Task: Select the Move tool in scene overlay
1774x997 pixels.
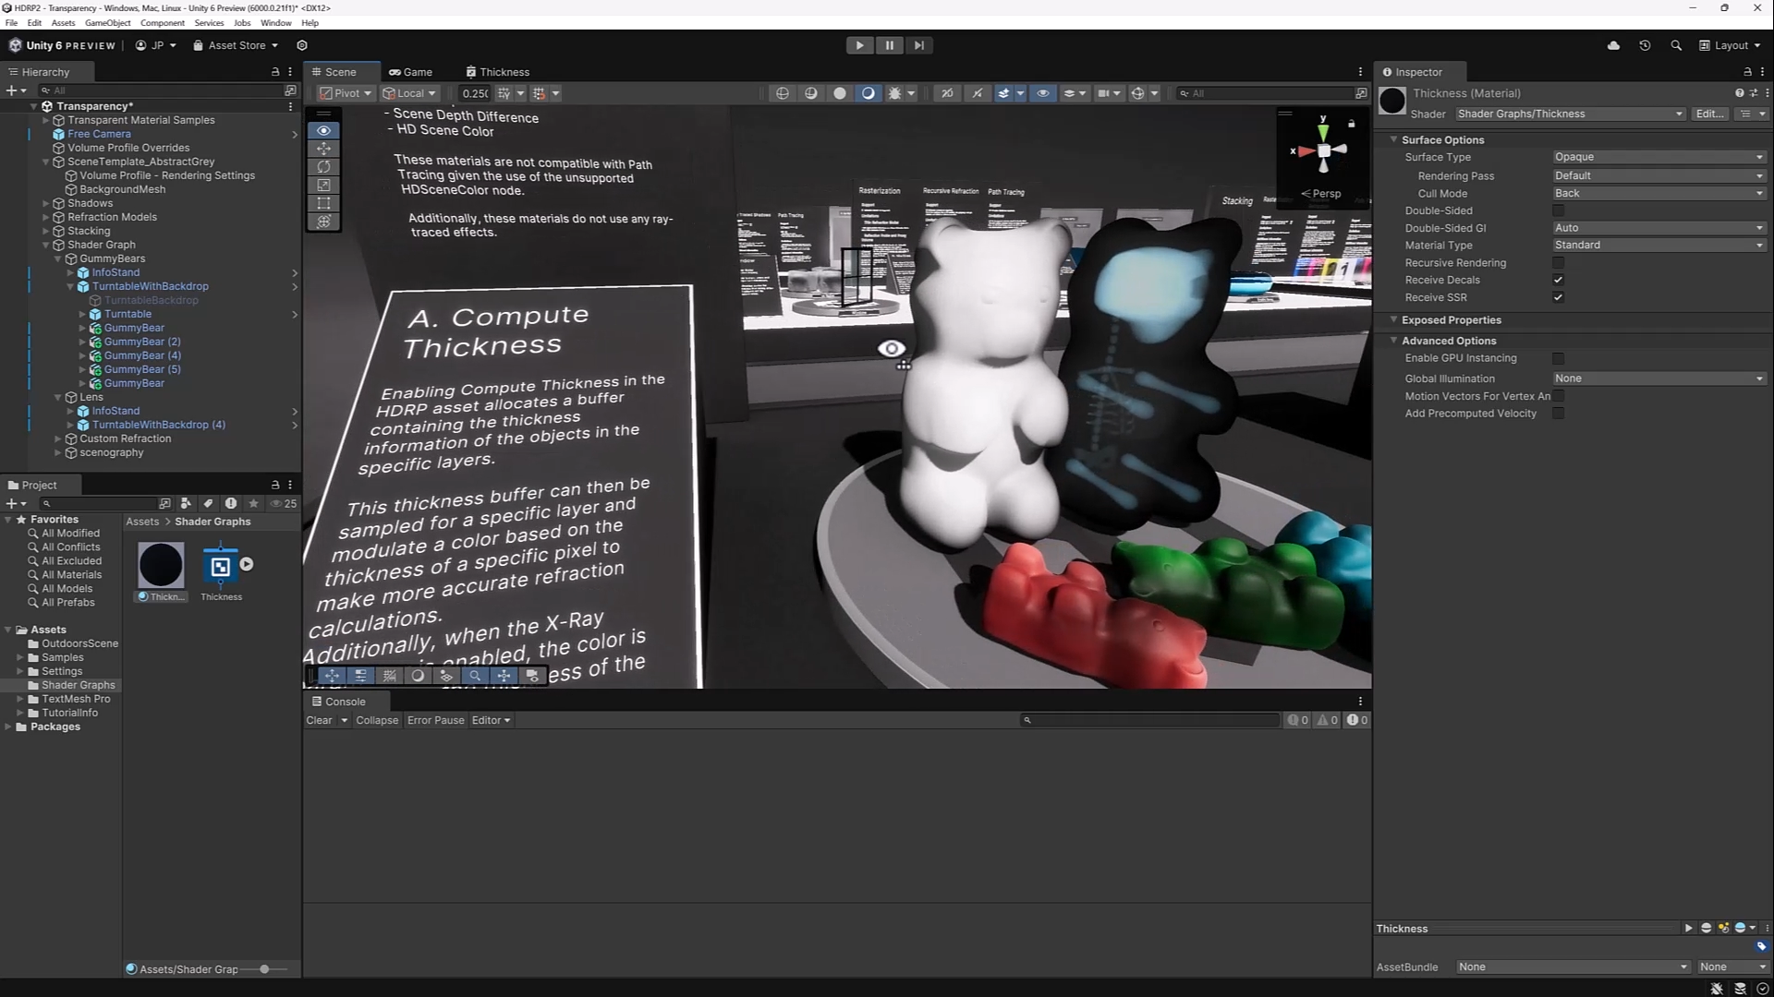Action: tap(323, 149)
